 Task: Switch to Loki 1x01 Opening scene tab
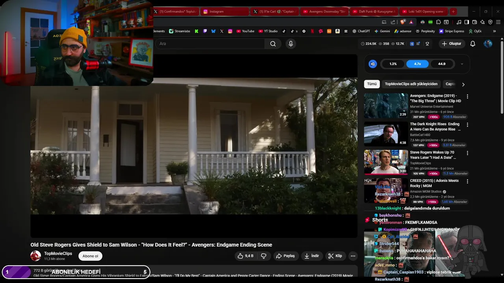click(x=423, y=11)
